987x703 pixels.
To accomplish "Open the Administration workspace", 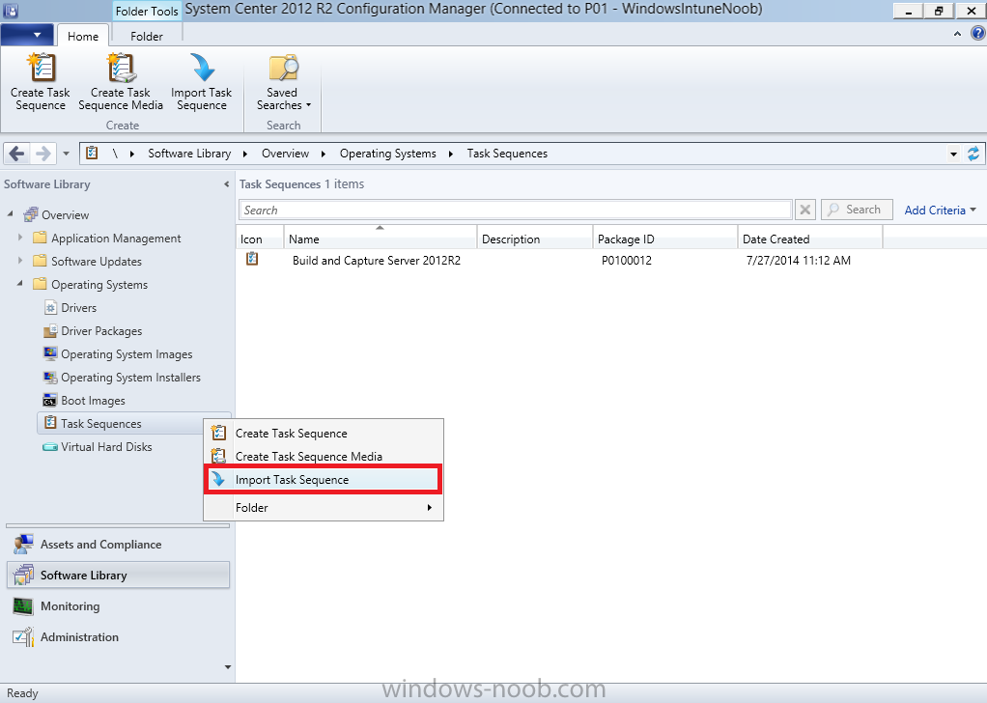I will click(118, 637).
